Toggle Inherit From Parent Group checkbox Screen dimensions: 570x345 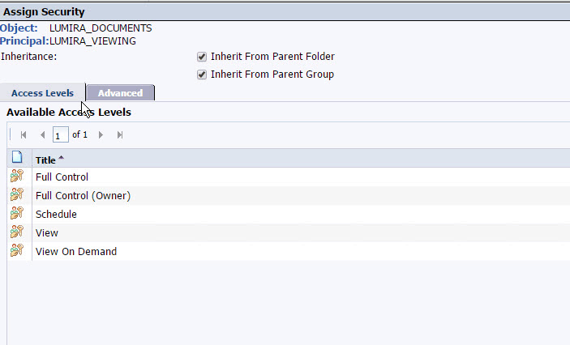[x=202, y=75]
